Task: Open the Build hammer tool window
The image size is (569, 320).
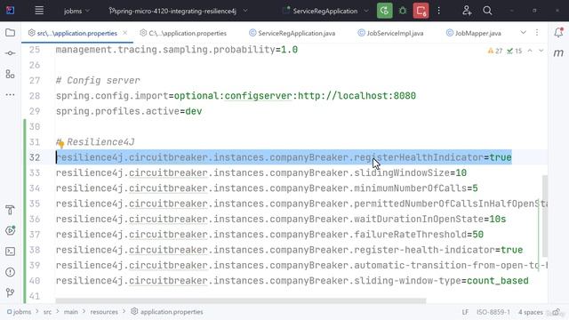Action: 10,210
